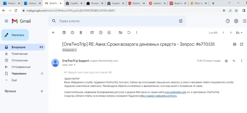Click the search magnifier icon
Viewport: 247px width, 113px height.
click(x=54, y=21)
